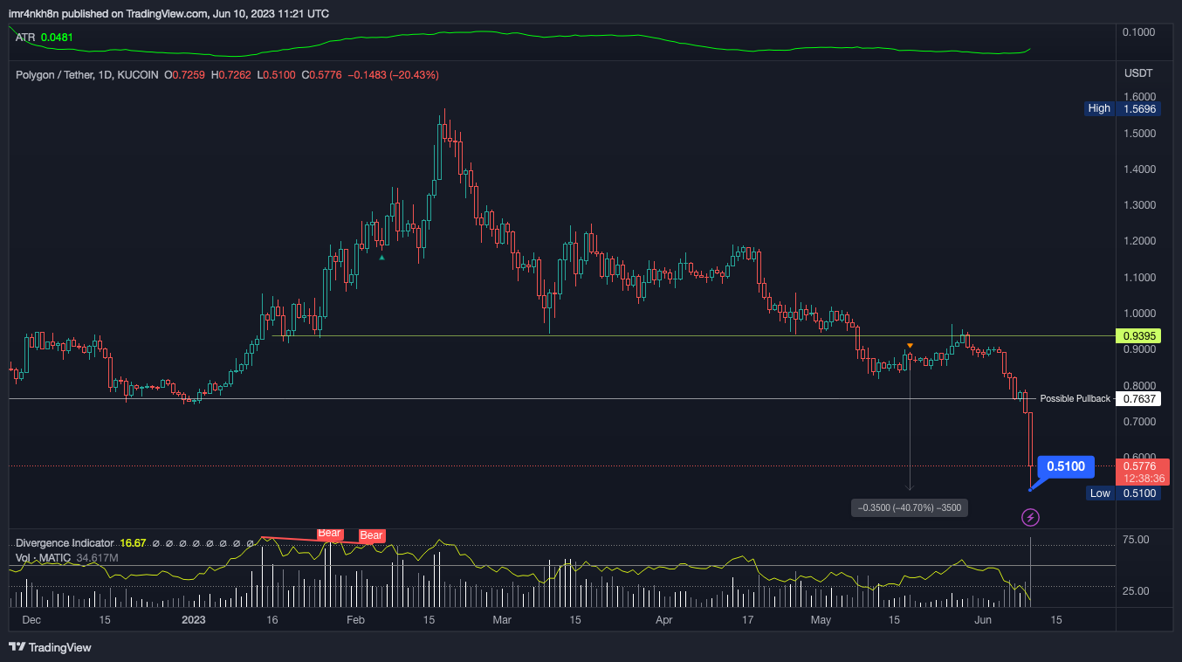Click the 1.6000 price axis tick
This screenshot has height=662, width=1182.
[1139, 97]
